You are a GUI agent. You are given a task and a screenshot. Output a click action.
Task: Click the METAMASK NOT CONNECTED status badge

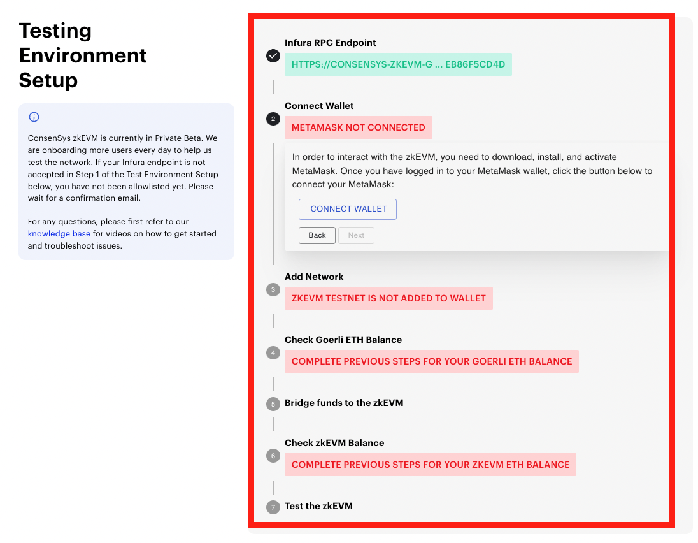click(x=359, y=127)
